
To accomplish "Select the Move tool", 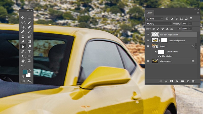I will pos(23,17).
